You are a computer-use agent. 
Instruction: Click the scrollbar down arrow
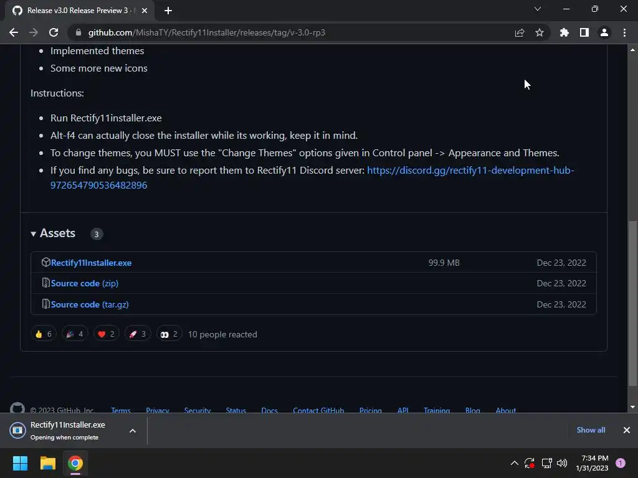pos(632,407)
